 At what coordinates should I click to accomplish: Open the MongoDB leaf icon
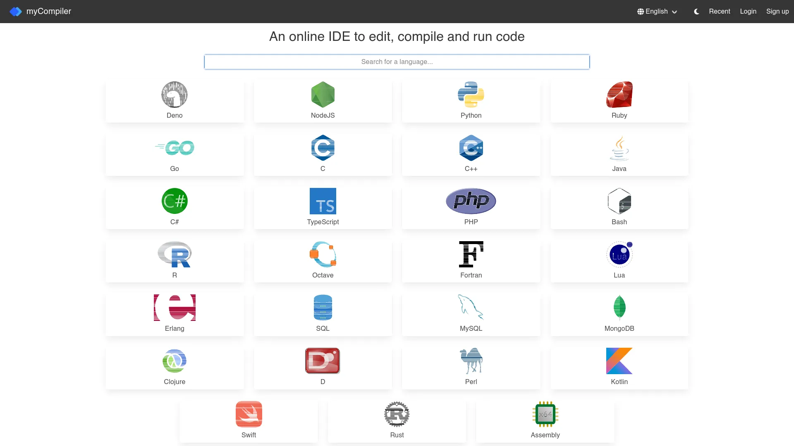[619, 308]
